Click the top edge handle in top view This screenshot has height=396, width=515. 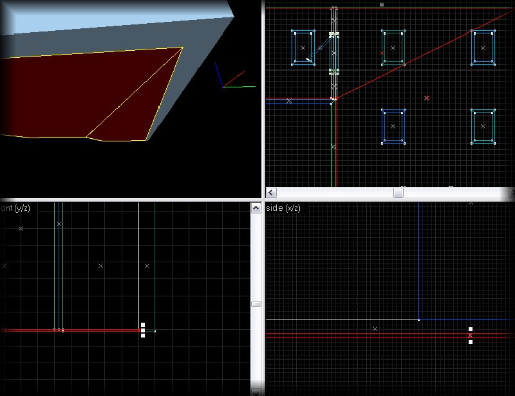[382, 4]
